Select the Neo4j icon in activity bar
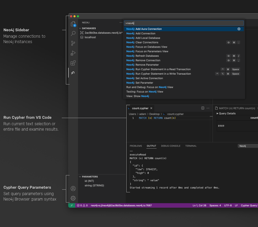The width and height of the screenshot is (258, 227). (73, 73)
